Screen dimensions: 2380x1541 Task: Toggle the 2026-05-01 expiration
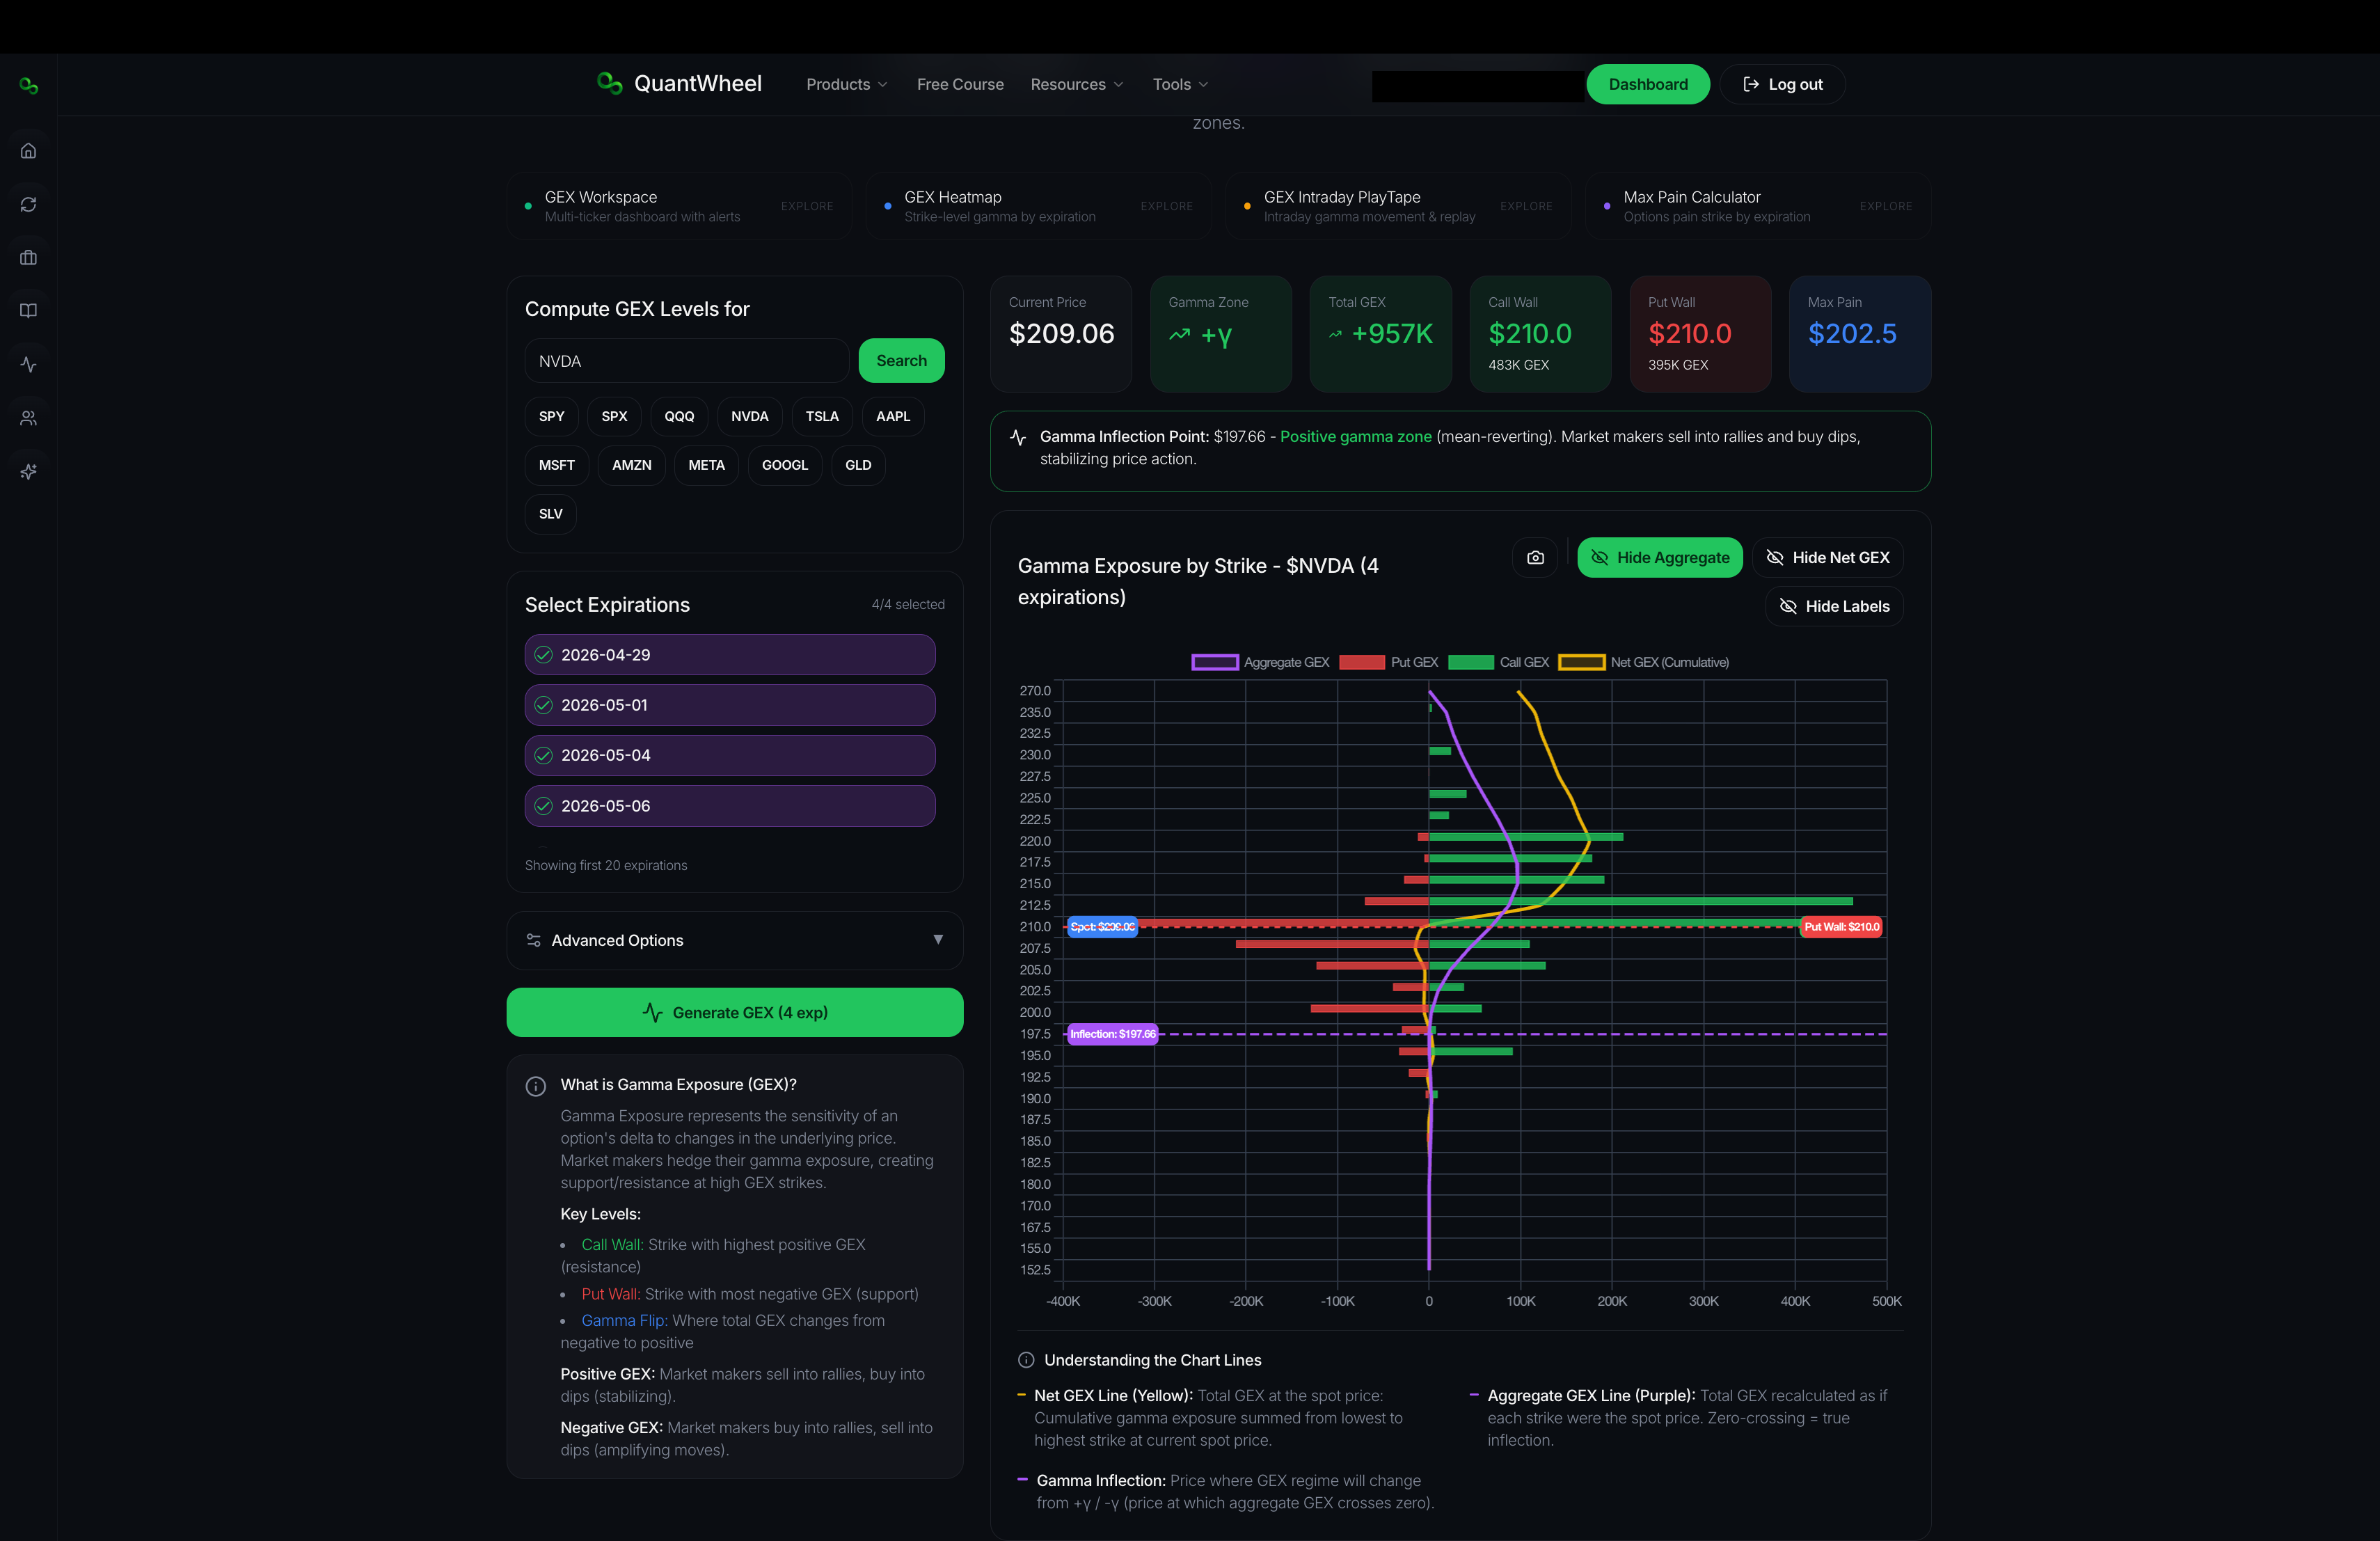tap(730, 705)
